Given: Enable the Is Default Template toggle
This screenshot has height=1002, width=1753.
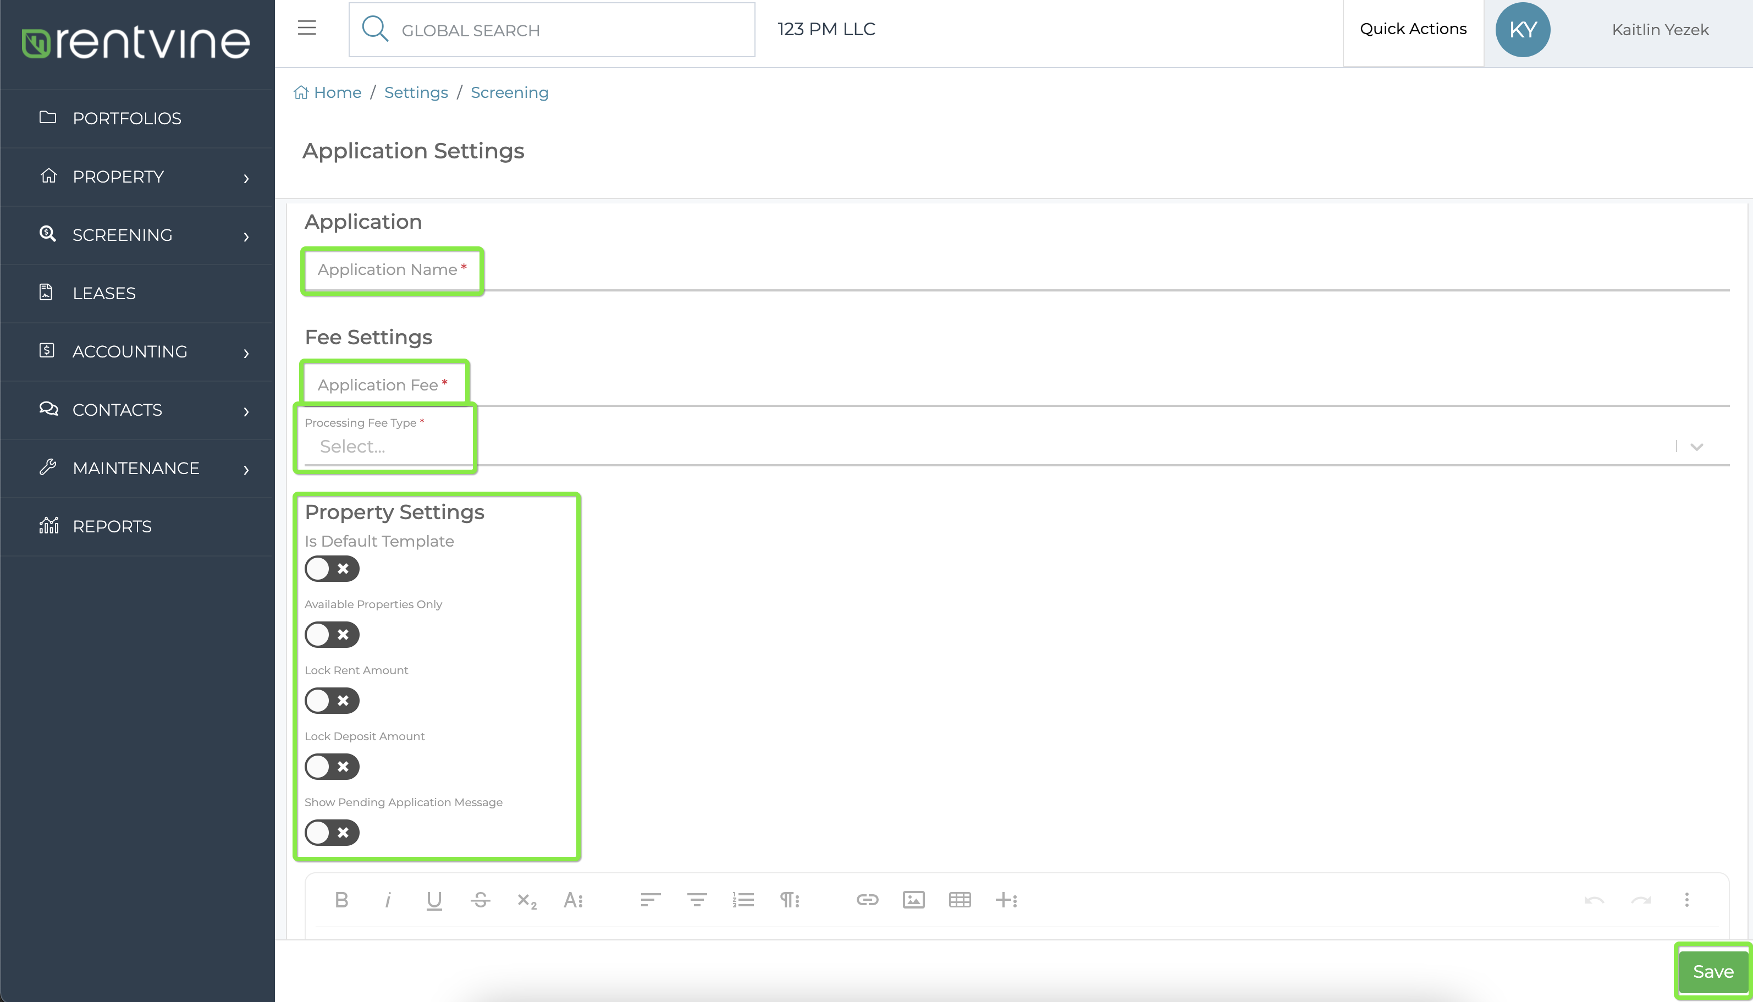Looking at the screenshot, I should click(332, 569).
